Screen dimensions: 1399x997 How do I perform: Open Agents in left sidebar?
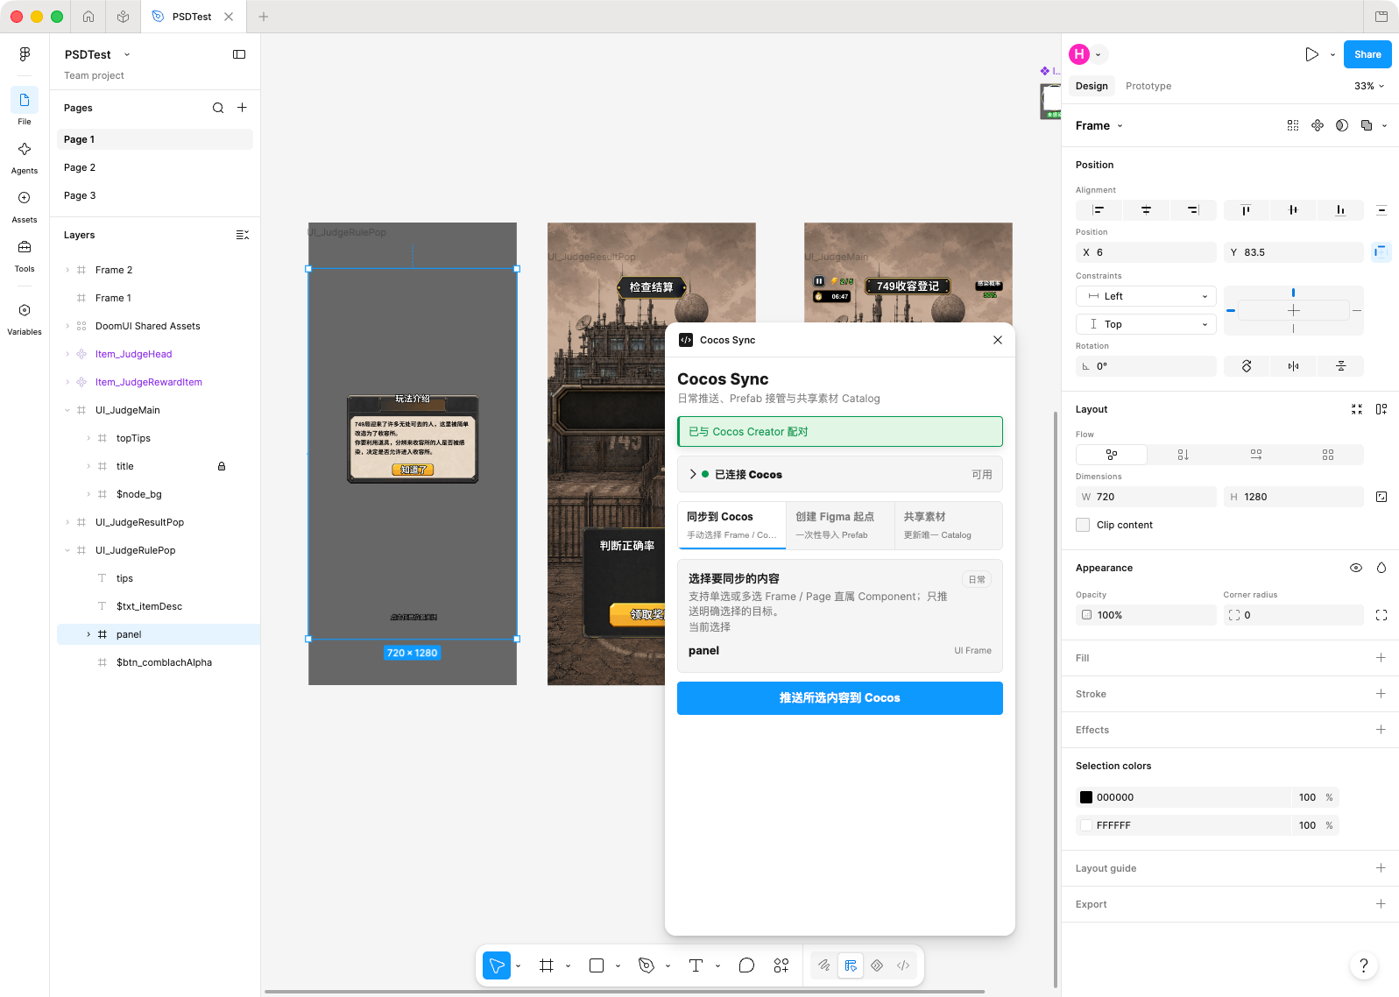tap(25, 158)
